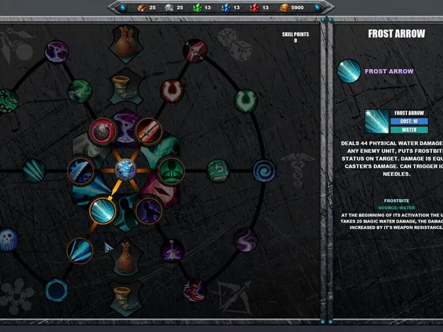The width and height of the screenshot is (443, 332).
Task: Select the red horseshoe skill node
Action: pyautogui.click(x=172, y=91)
